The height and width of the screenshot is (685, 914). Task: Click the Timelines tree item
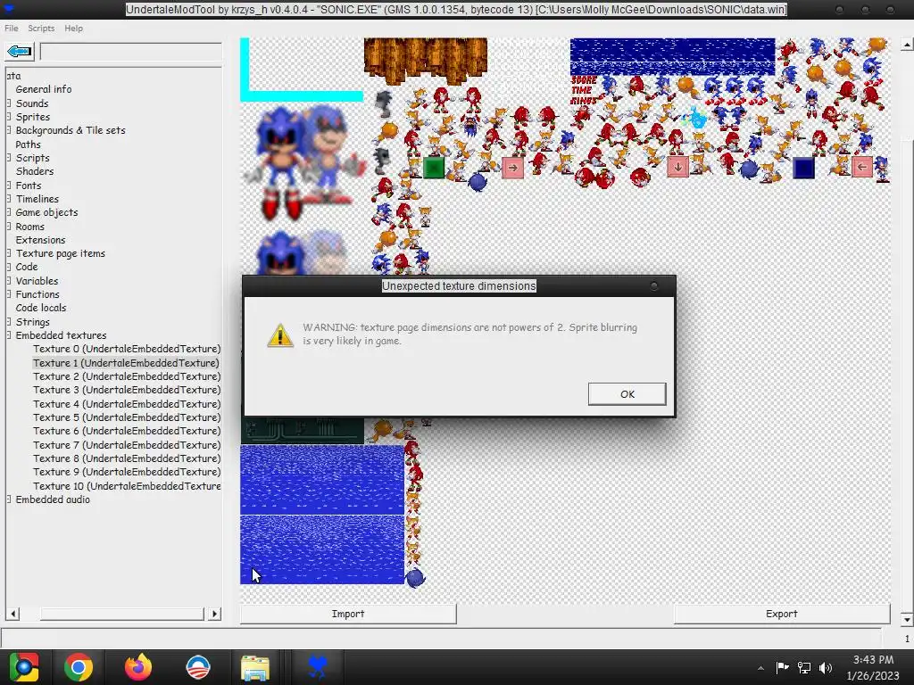37,199
